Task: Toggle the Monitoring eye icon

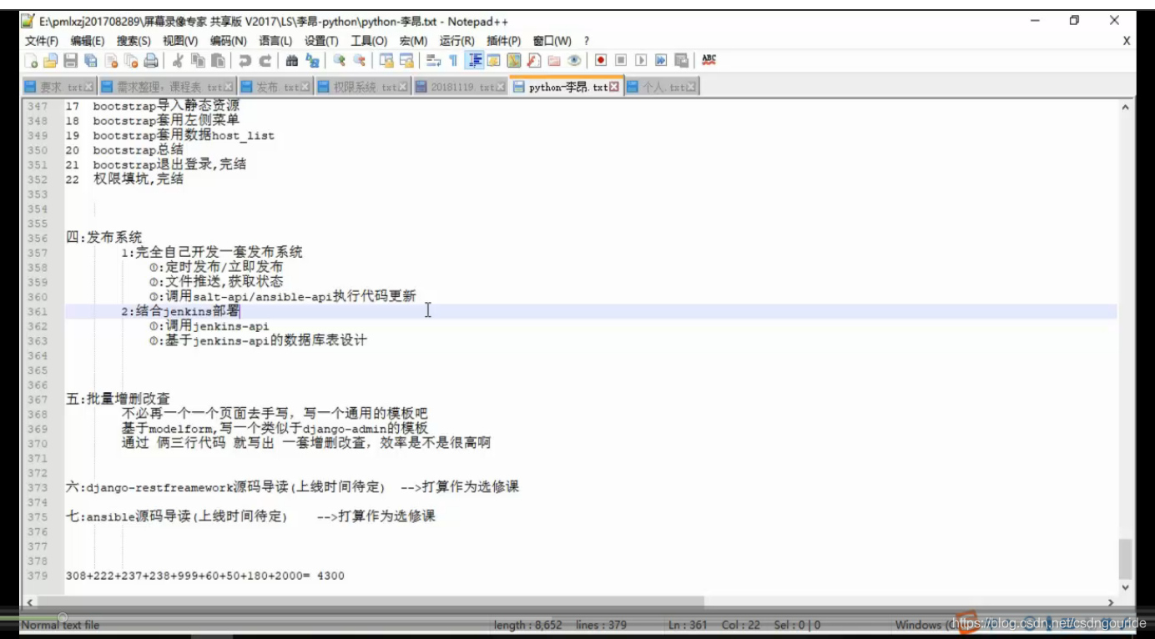Action: (574, 60)
